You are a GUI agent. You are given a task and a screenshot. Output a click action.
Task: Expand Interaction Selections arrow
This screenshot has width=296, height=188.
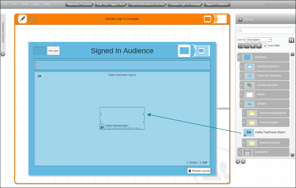click(241, 76)
